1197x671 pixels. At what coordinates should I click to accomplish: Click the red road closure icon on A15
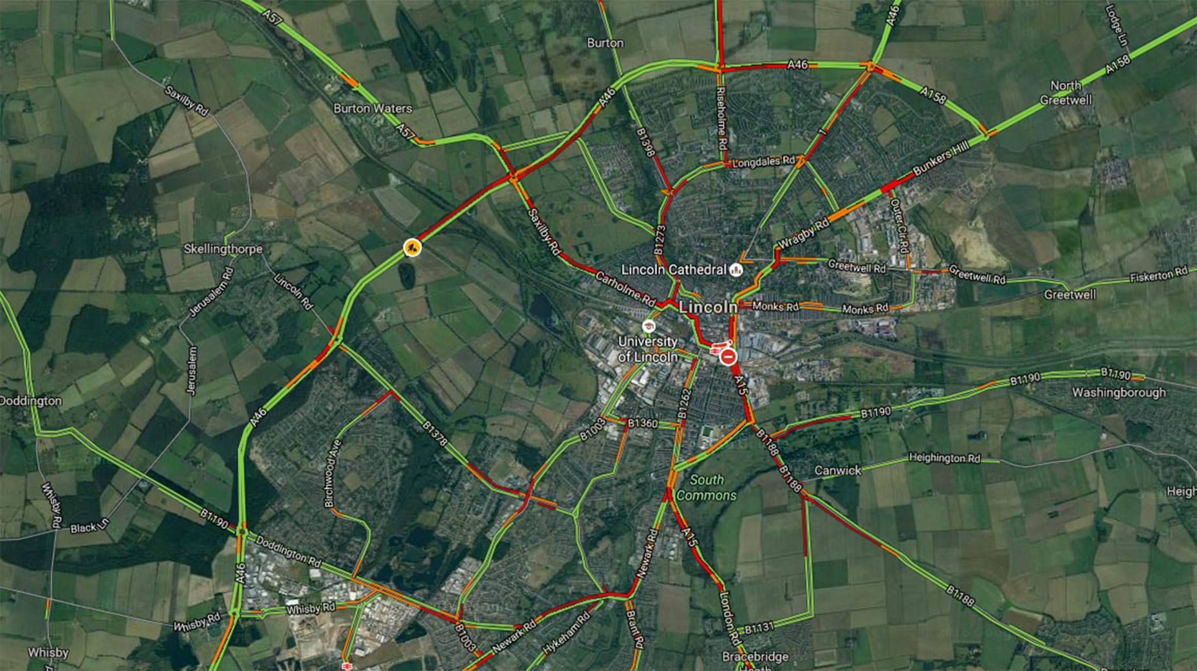(728, 356)
